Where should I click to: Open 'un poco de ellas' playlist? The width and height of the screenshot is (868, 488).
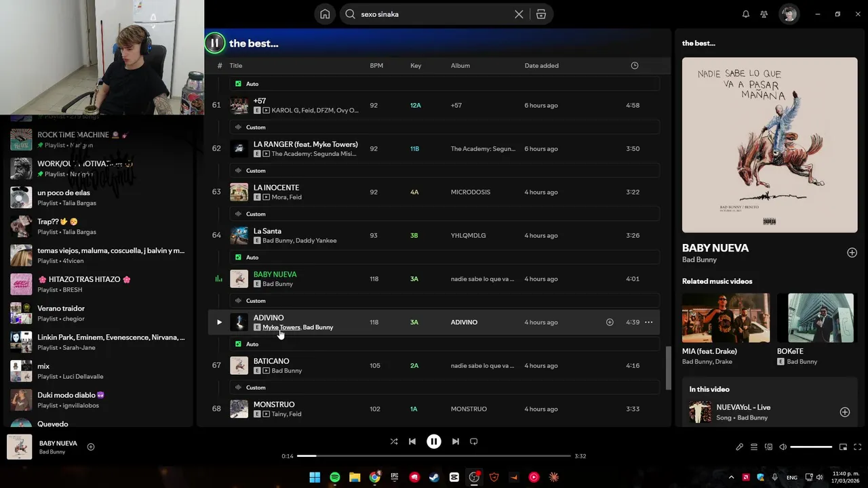click(98, 197)
